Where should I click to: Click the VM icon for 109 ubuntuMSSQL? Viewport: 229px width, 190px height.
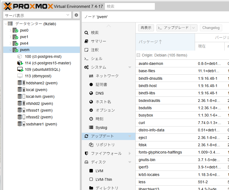[x=20, y=69]
